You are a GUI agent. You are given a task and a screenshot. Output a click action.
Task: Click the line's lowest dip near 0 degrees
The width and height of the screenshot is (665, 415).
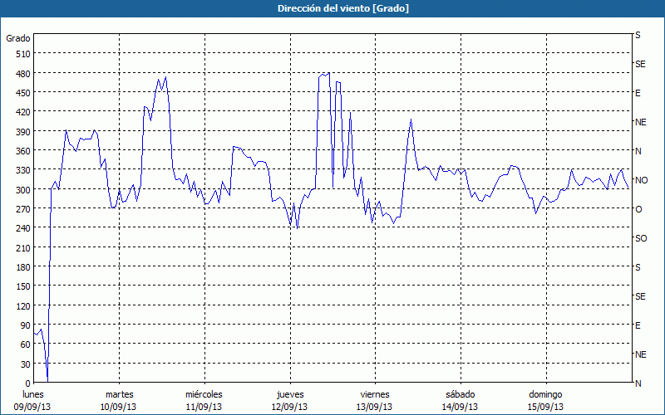pos(47,379)
